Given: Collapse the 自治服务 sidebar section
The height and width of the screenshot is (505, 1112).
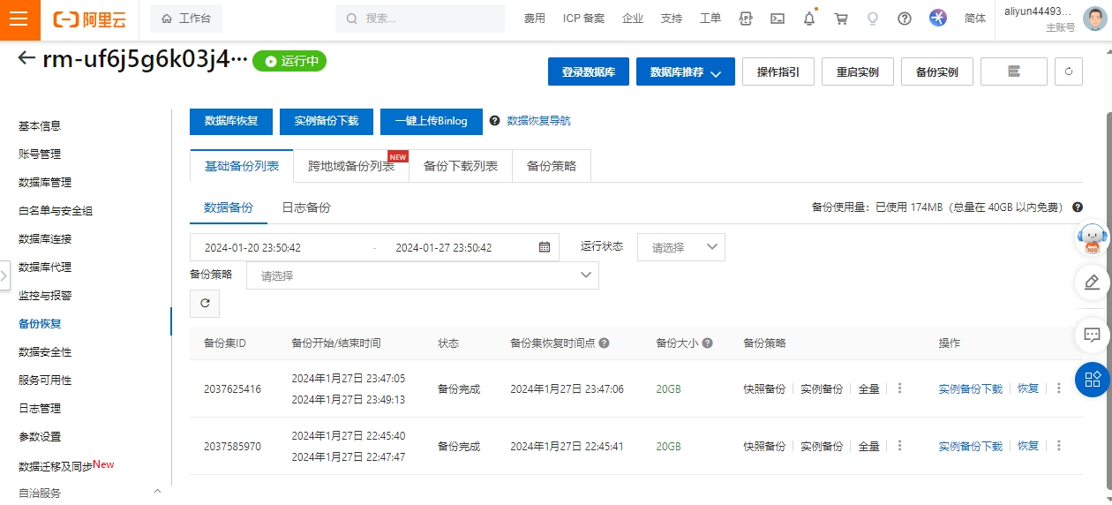Looking at the screenshot, I should click(157, 492).
